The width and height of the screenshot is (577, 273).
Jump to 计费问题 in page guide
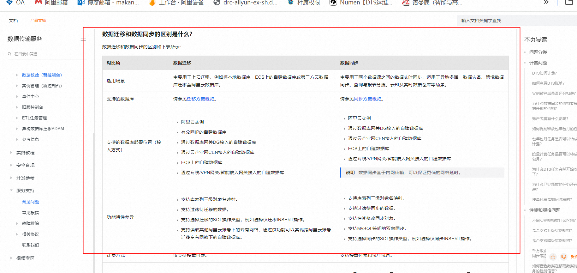[538, 63]
